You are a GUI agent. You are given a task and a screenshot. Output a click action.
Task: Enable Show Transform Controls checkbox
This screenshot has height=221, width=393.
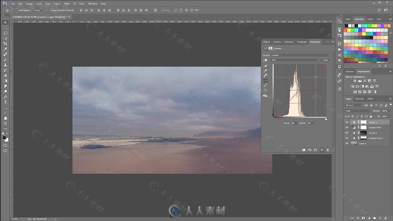pos(49,10)
